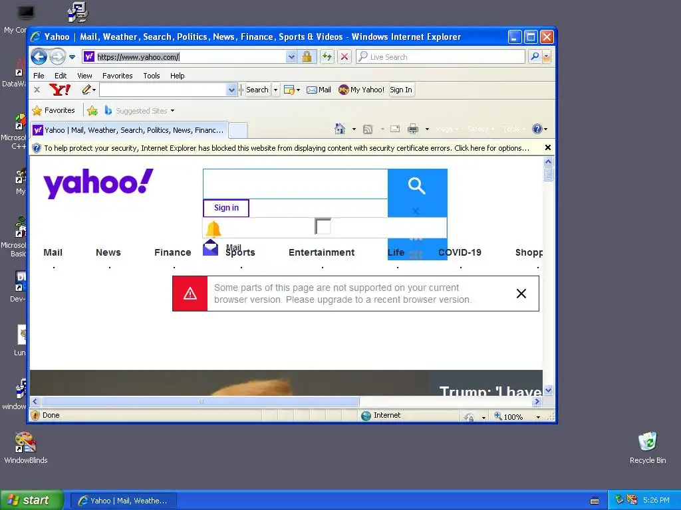Image resolution: width=681 pixels, height=510 pixels.
Task: Open the toolbar Search button dropdown arrow
Action: point(275,90)
